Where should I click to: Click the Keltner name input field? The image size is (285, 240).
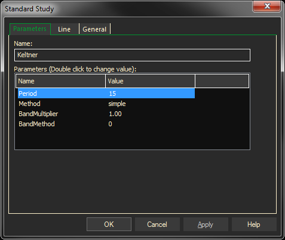coord(132,55)
